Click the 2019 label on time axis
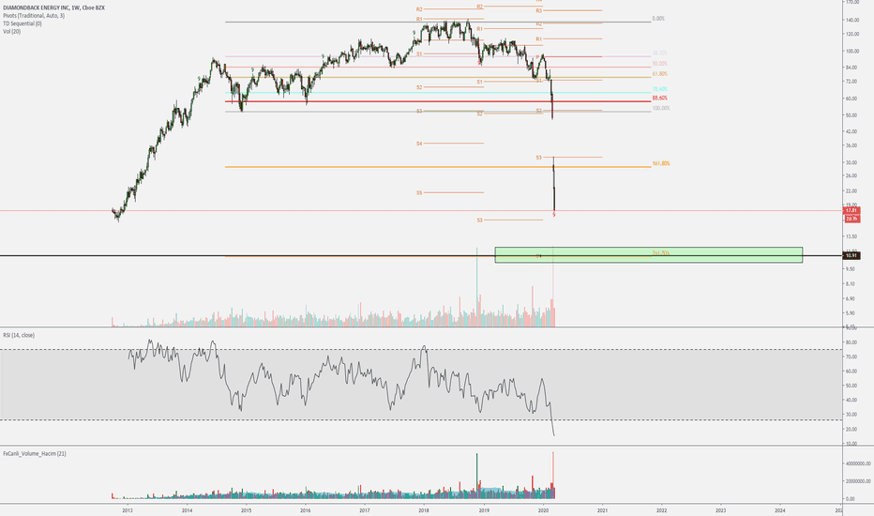 pos(484,509)
